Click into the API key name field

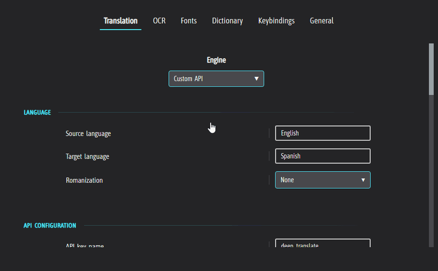(x=323, y=244)
